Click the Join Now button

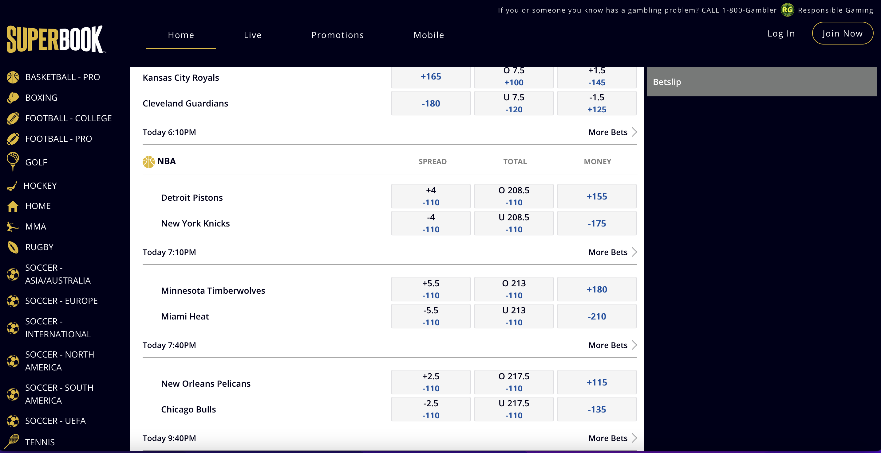pyautogui.click(x=842, y=33)
